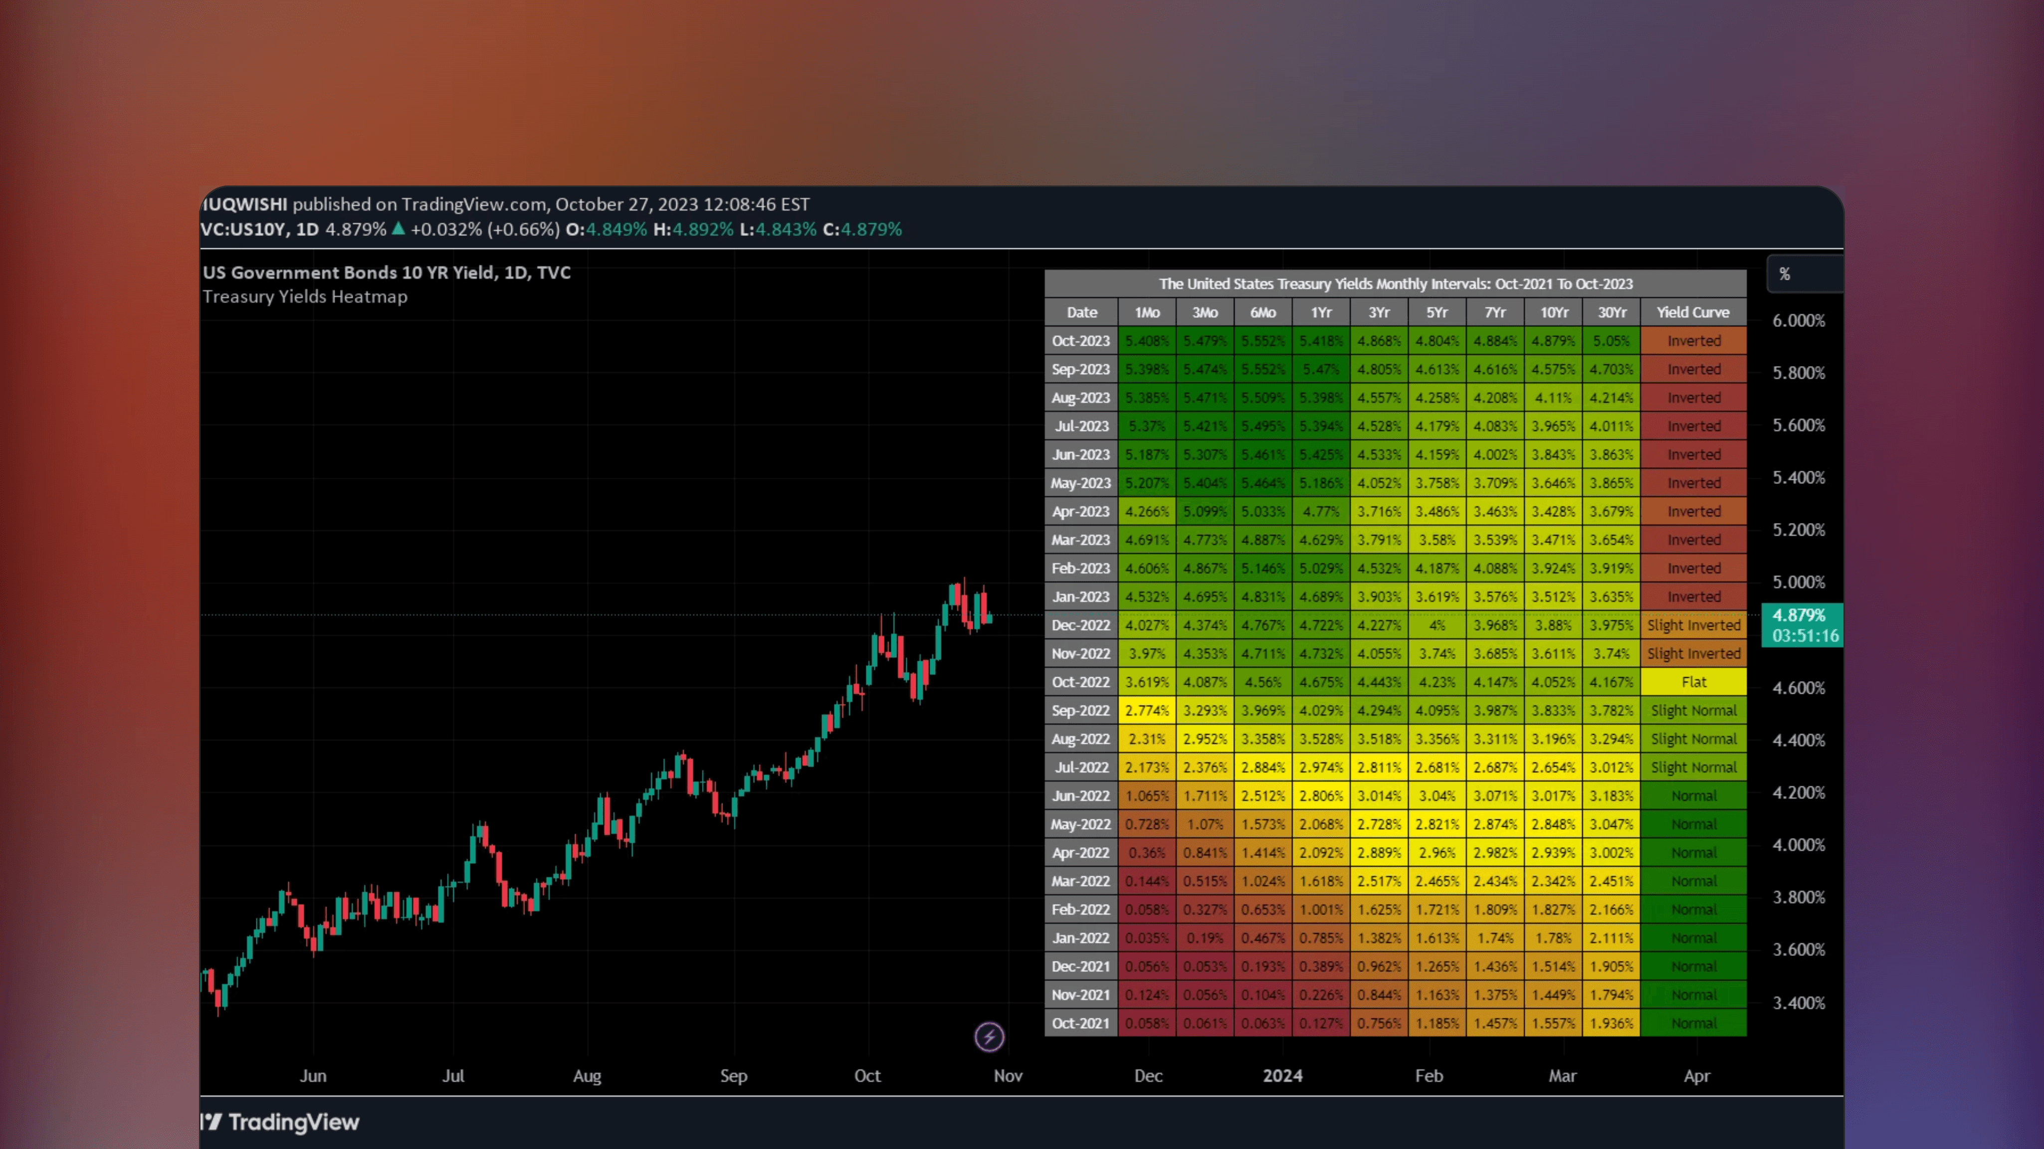Image resolution: width=2044 pixels, height=1149 pixels.
Task: Select the 5.000% price axis label
Action: [x=1799, y=581]
